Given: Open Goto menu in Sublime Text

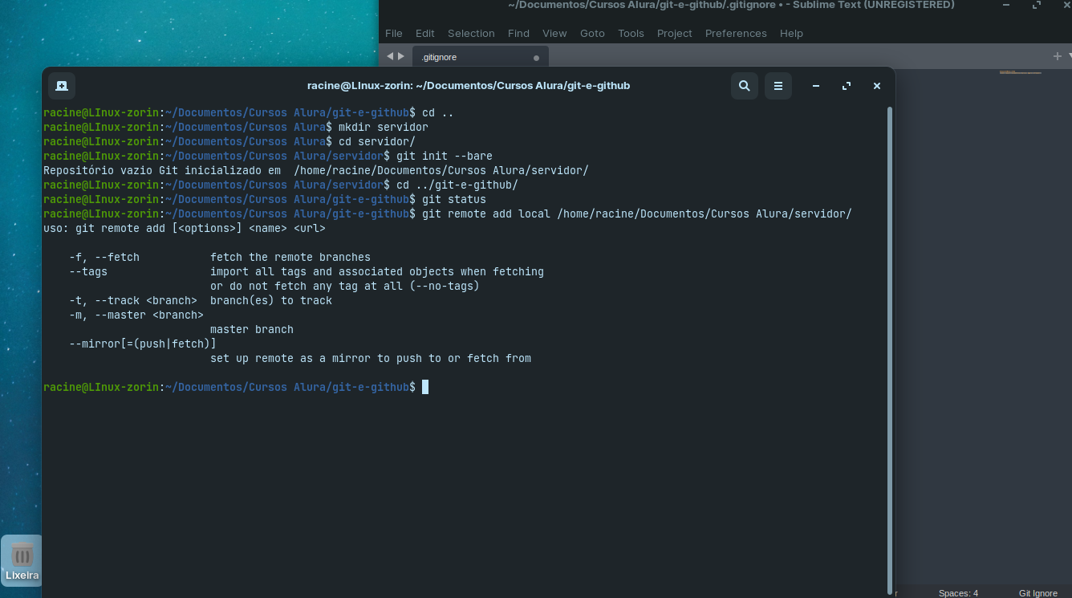Looking at the screenshot, I should click(592, 33).
